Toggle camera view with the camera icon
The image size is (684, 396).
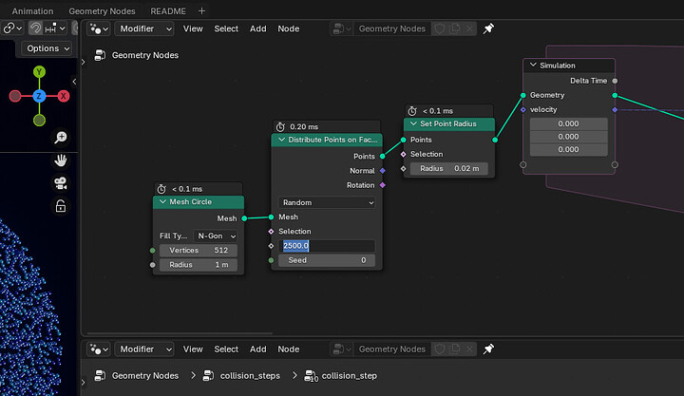click(60, 183)
